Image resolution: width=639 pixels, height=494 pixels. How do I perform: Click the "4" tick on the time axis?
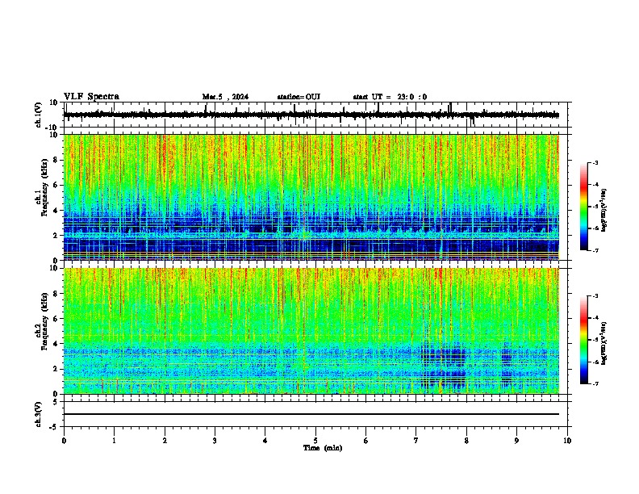point(265,441)
